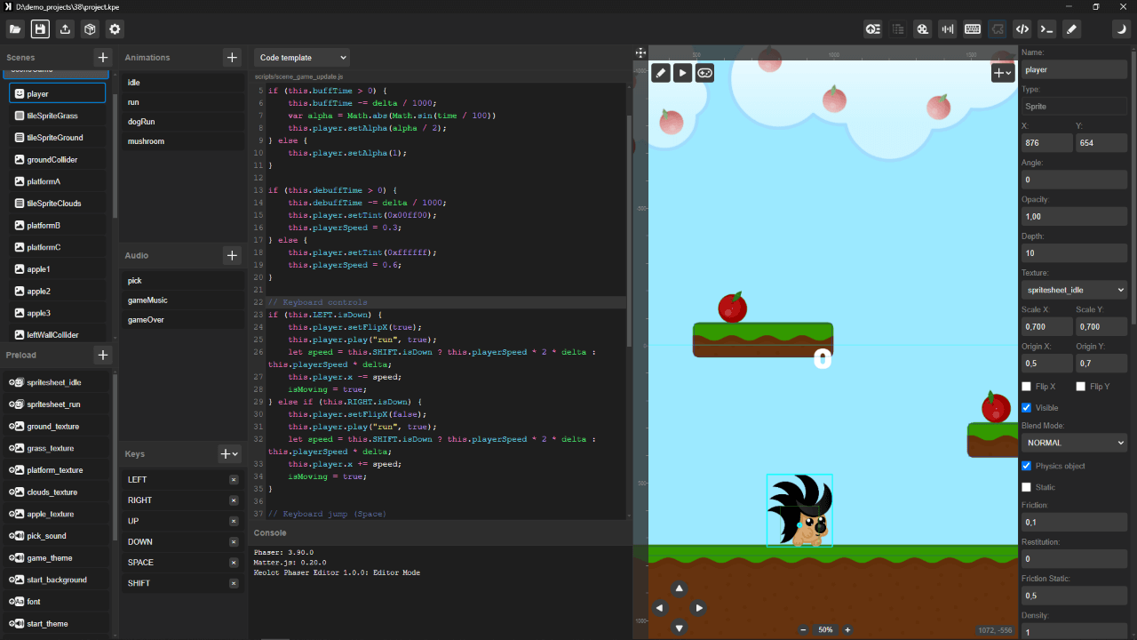Toggle the keyboard keys panel icon
The image size is (1137, 640).
[973, 29]
